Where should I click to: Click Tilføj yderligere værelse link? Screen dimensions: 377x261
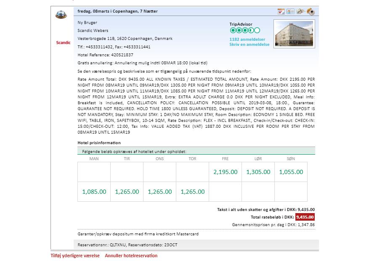point(75,256)
